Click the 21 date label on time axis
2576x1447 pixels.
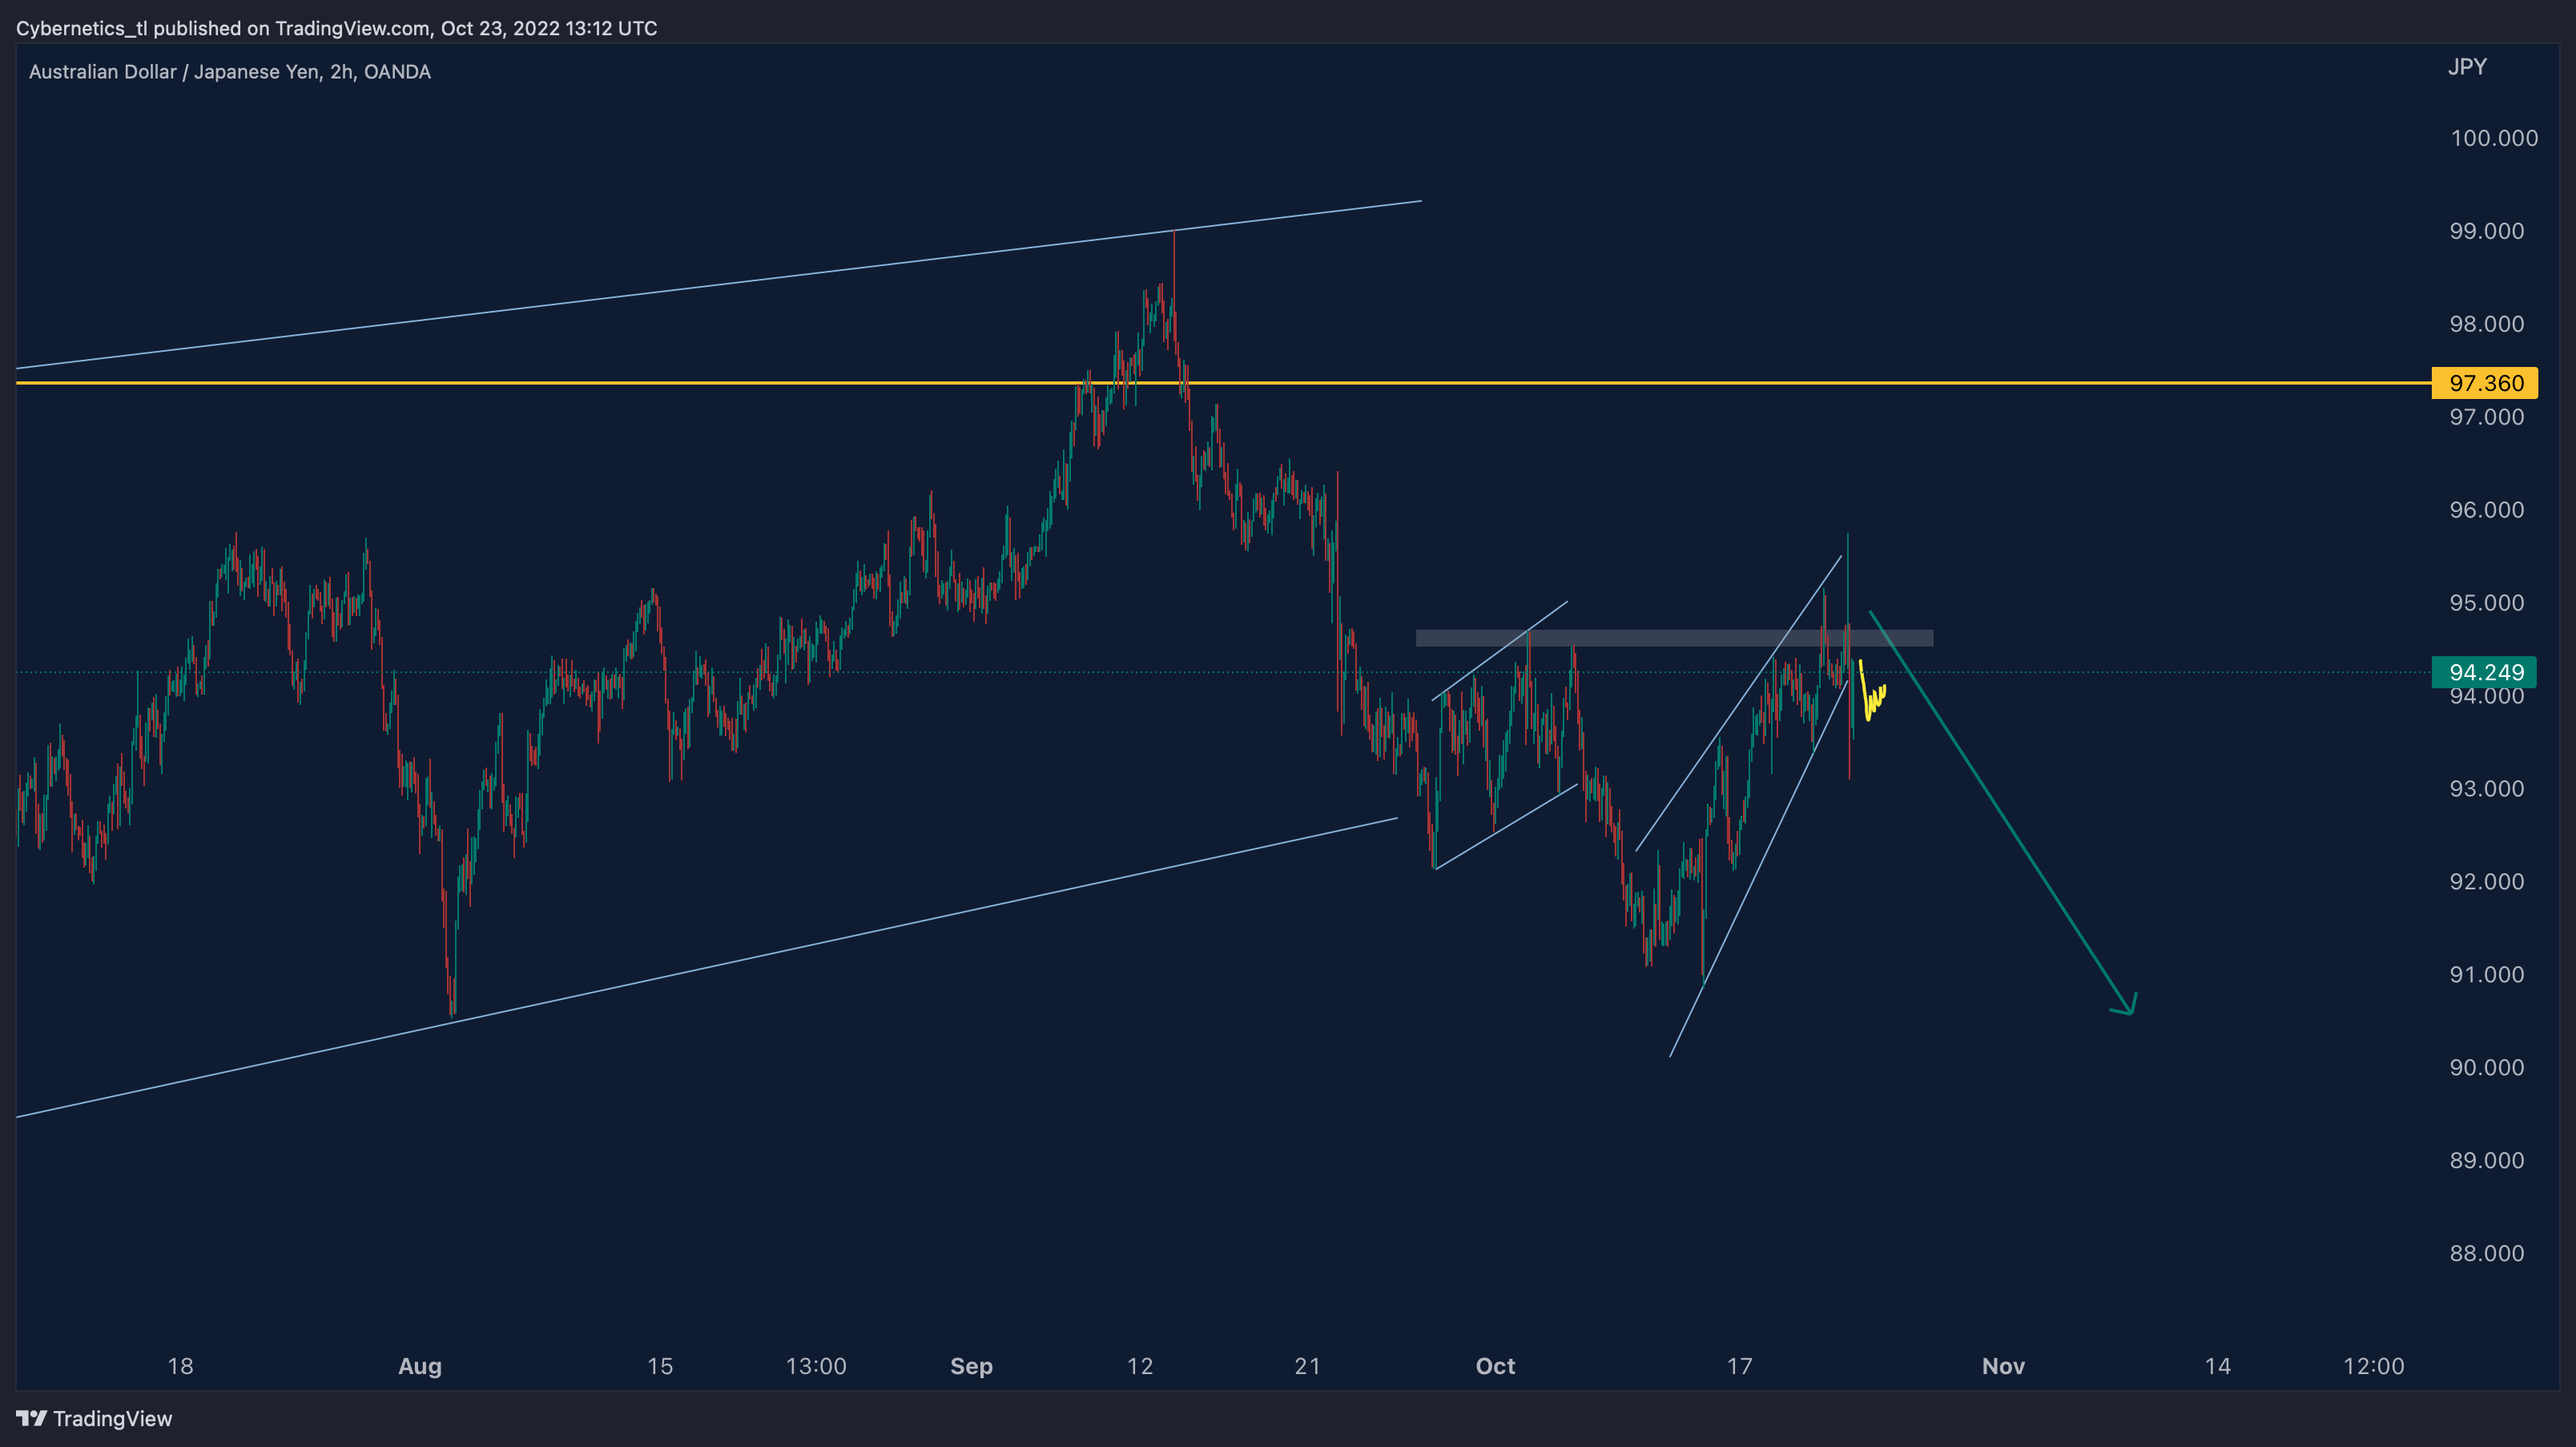click(x=1307, y=1366)
